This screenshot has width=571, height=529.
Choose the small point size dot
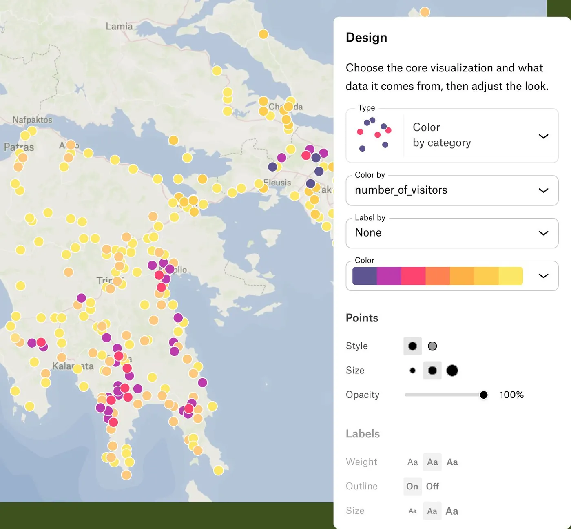point(412,371)
